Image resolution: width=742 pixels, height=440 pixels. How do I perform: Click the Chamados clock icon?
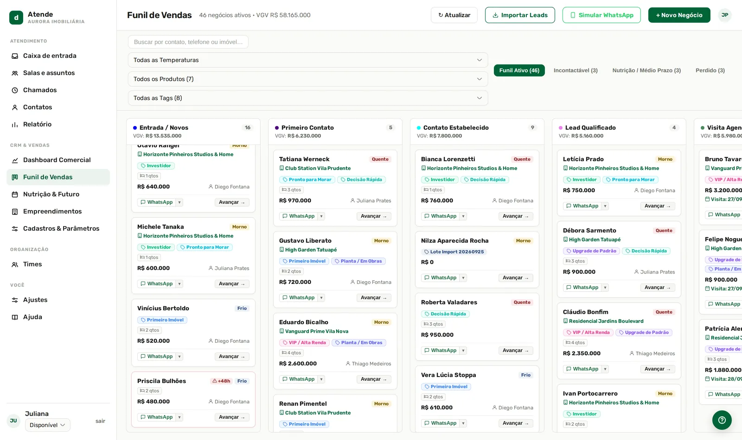[x=15, y=90]
